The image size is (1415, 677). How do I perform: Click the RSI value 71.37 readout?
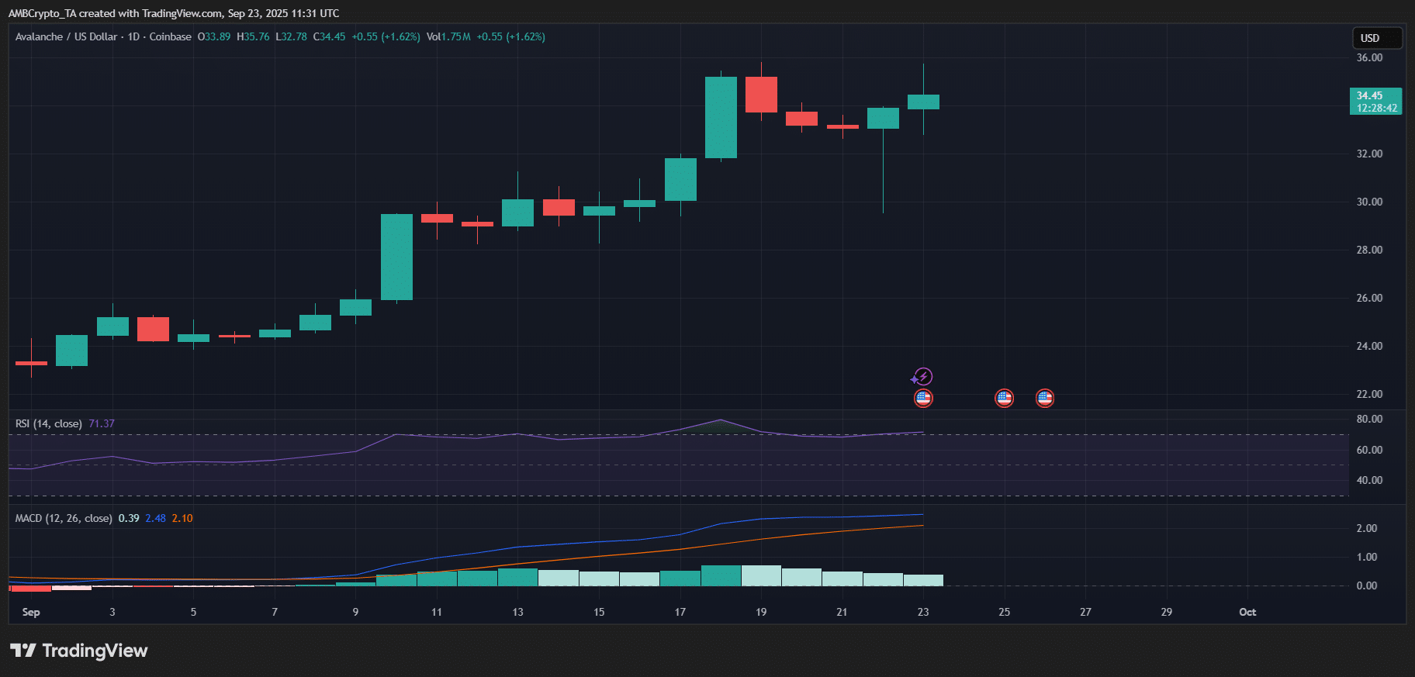click(x=102, y=424)
